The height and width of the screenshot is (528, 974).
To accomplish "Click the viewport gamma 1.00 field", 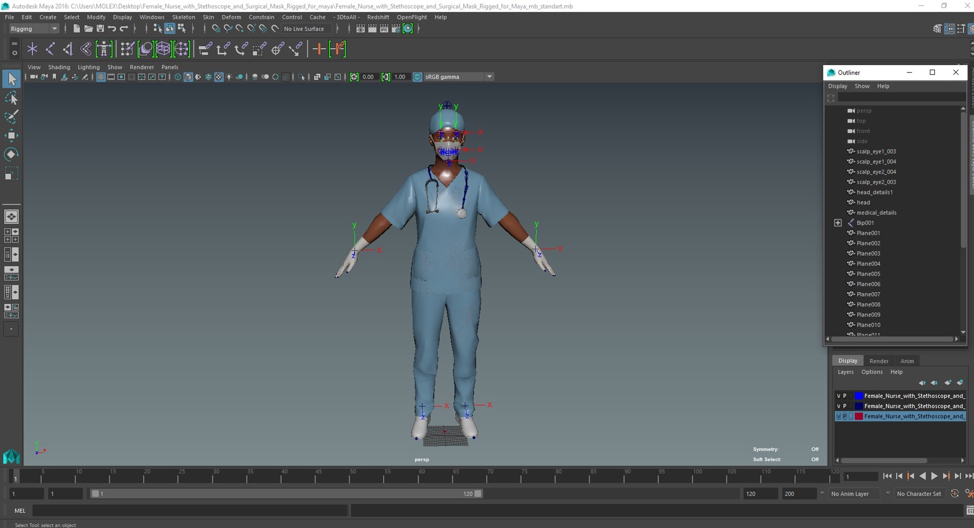I will (400, 77).
